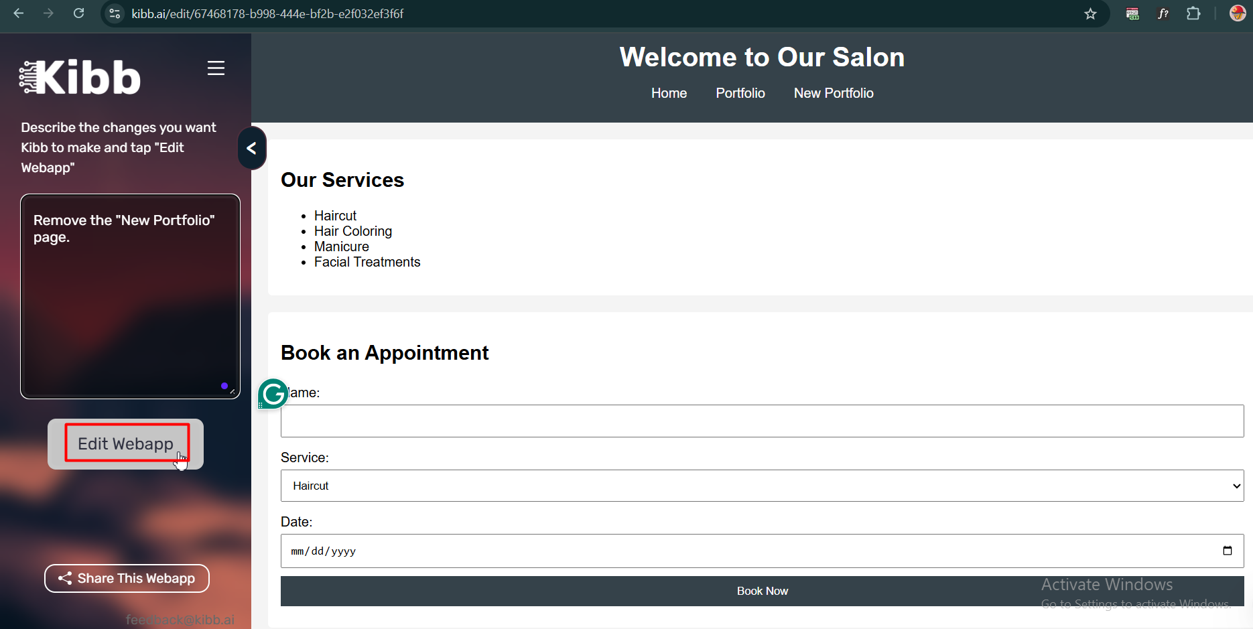Click the browser address bar URL

[x=267, y=13]
